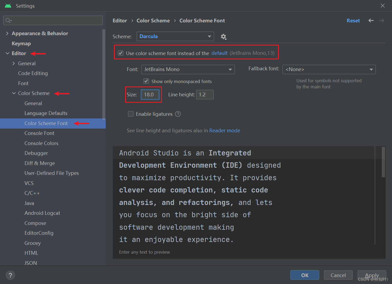Open Android Logcat colors
Viewport: 392px width, 284px height.
[x=42, y=213]
